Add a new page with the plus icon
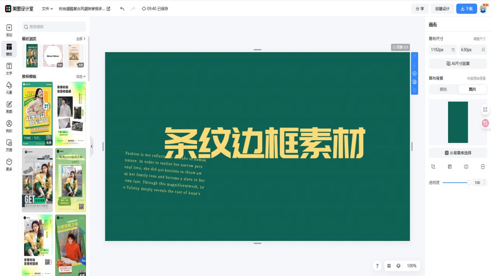Screen dimensions: 491x276 pyautogui.click(x=414, y=74)
